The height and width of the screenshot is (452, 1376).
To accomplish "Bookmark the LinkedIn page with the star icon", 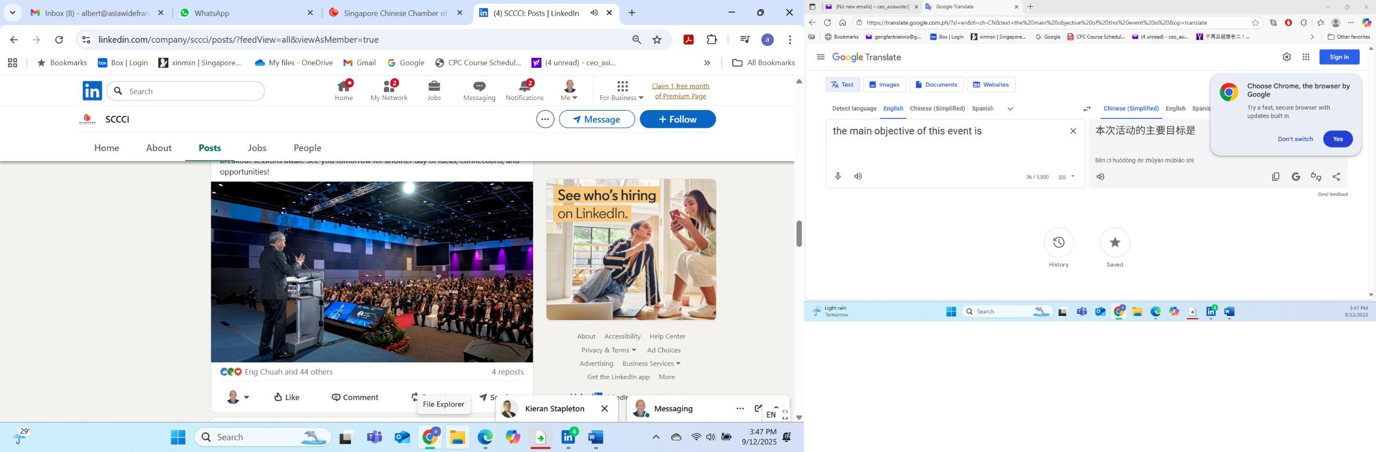I will pyautogui.click(x=657, y=40).
